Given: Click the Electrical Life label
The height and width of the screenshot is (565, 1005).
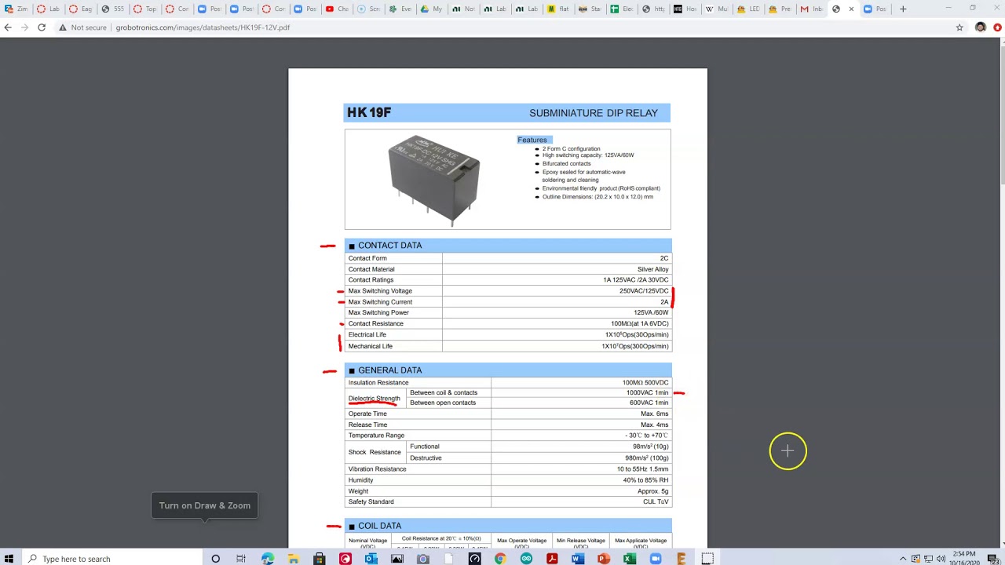Looking at the screenshot, I should 367,335.
